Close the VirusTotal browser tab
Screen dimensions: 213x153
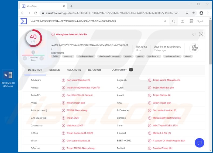64,6
